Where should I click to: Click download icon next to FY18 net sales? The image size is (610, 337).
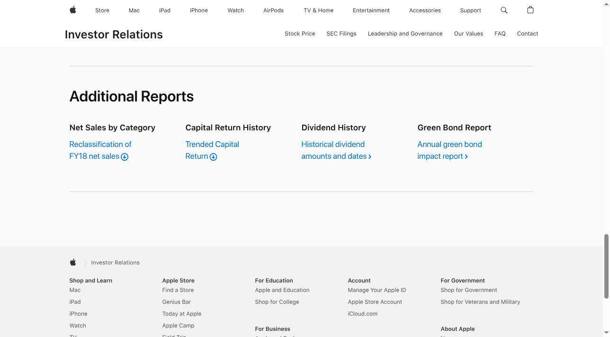point(125,157)
